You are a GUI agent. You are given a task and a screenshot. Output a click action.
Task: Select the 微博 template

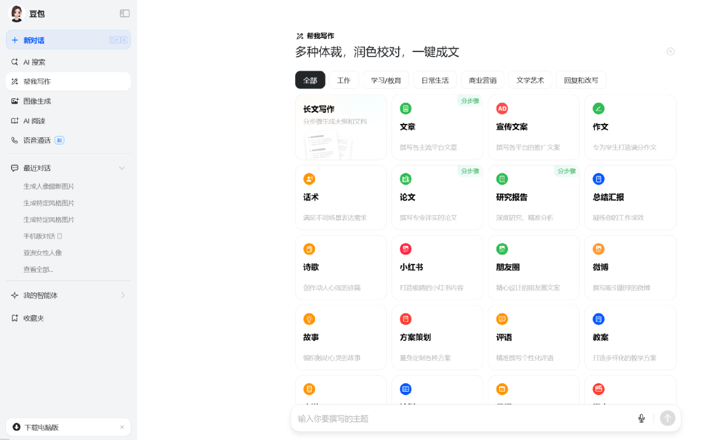(x=630, y=268)
